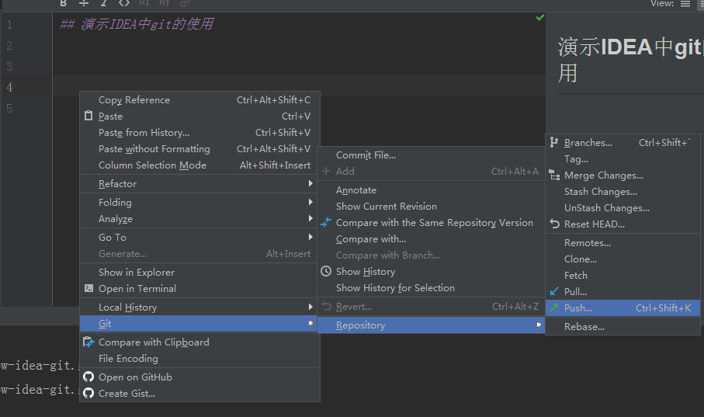Expand the Analyze submenu

tap(199, 219)
